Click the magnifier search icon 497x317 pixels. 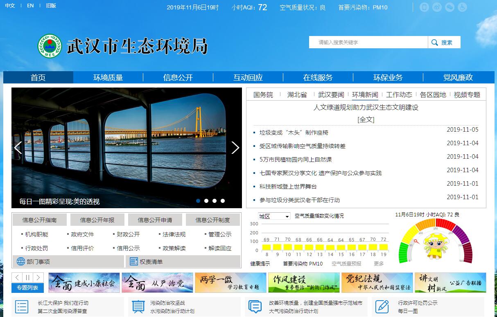coord(434,43)
